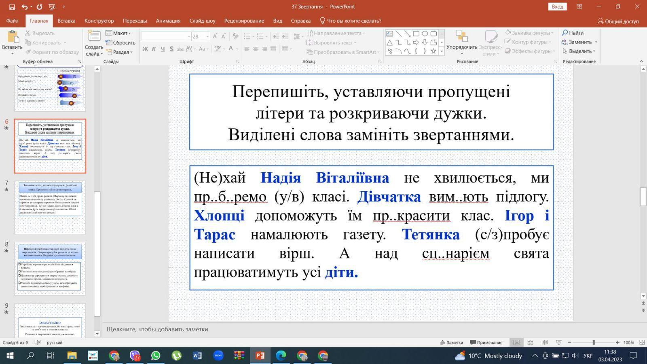Click the Save icon in quick access toolbar
This screenshot has width=647, height=364.
(x=12, y=7)
